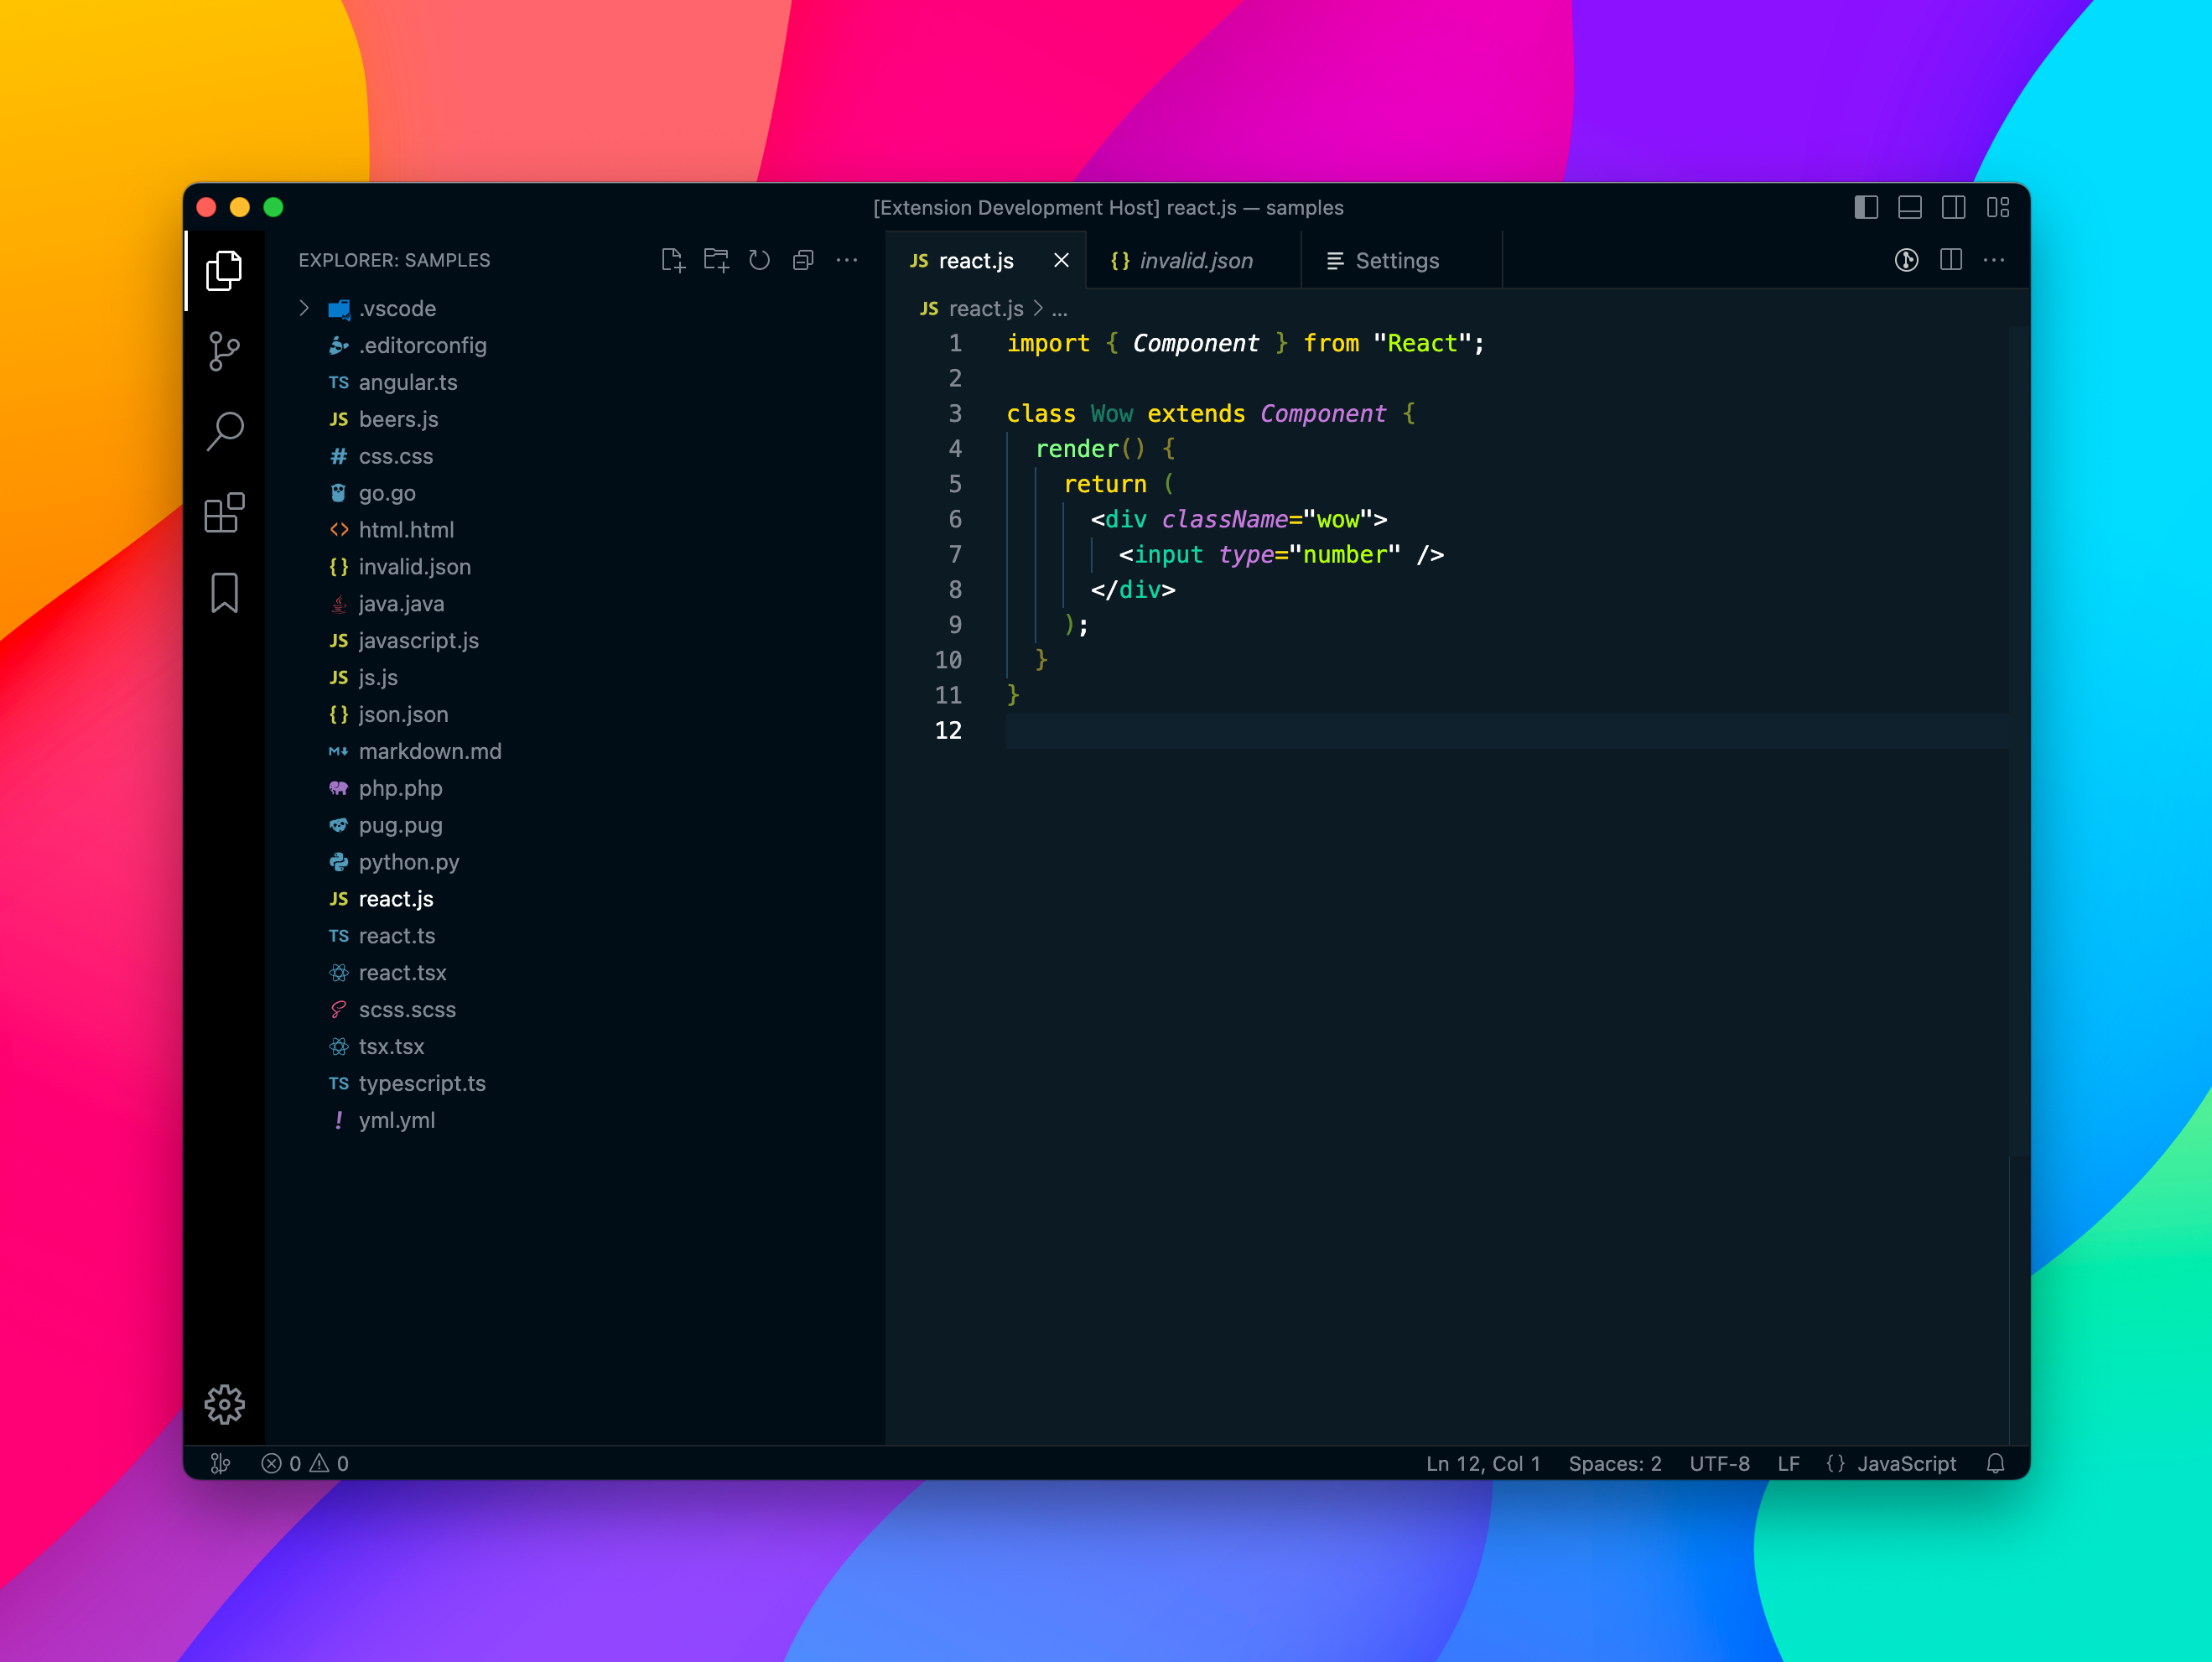Screen dimensions: 2212x1662
Task: Open typescript.ts from the file list
Action: pyautogui.click(x=421, y=1083)
